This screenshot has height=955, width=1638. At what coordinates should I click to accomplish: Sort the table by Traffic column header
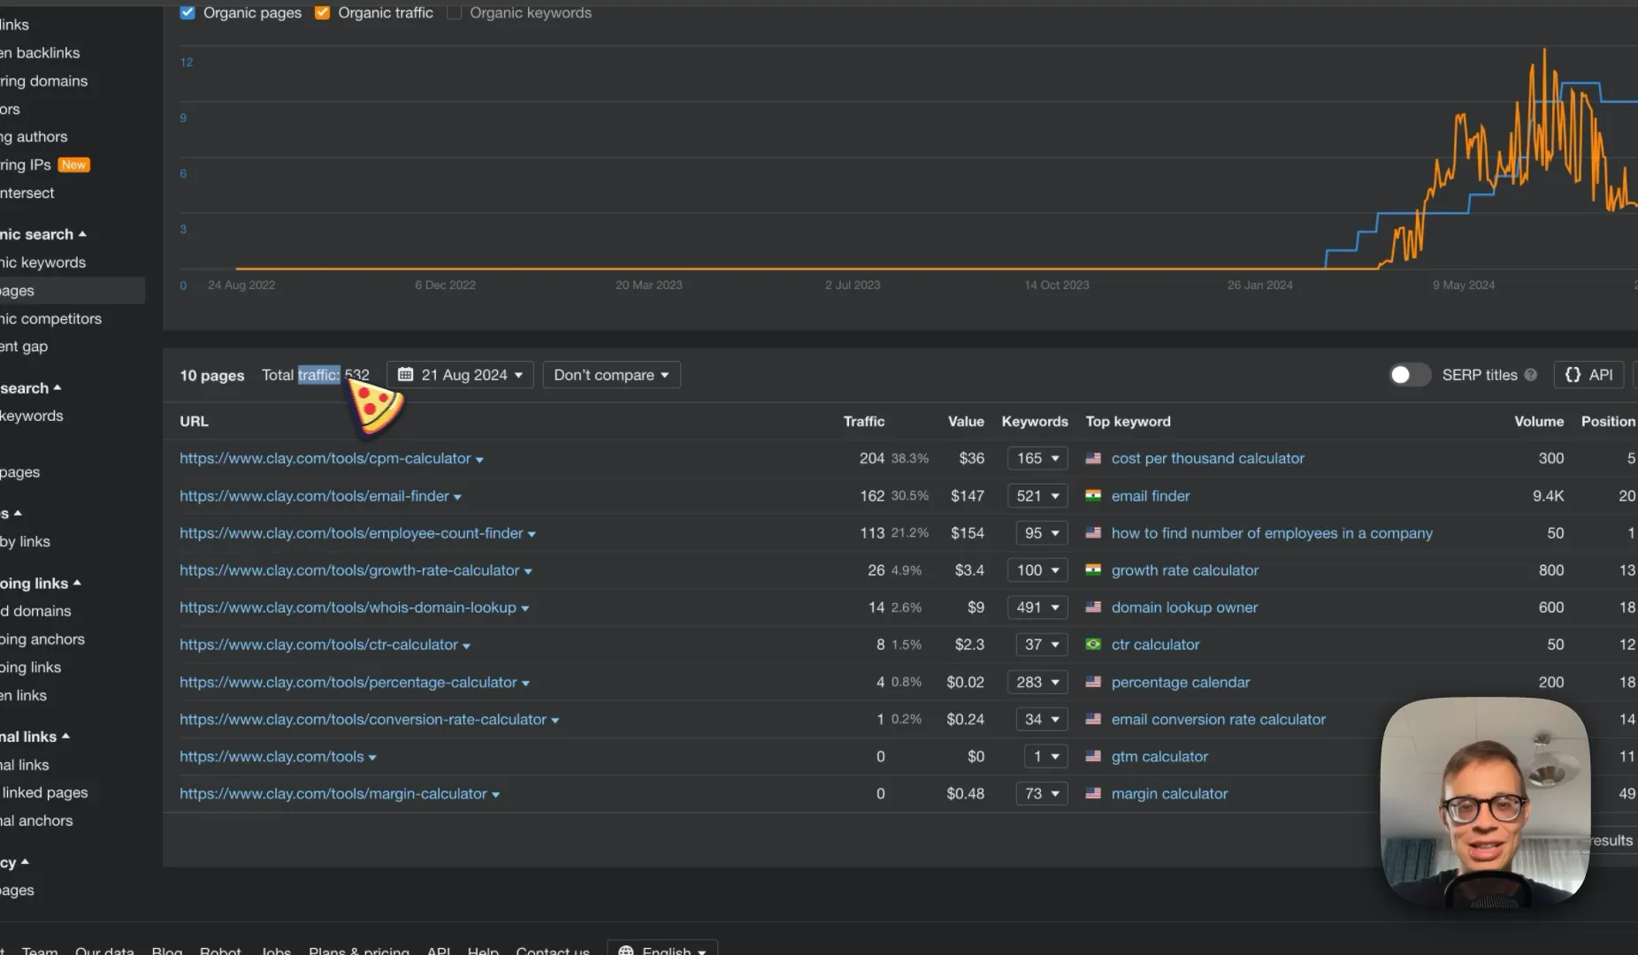(x=863, y=422)
